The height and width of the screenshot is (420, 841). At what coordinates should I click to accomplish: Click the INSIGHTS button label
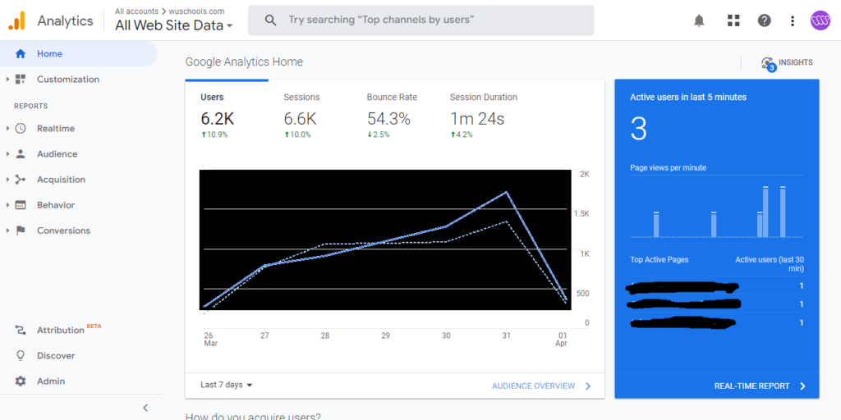pos(795,62)
